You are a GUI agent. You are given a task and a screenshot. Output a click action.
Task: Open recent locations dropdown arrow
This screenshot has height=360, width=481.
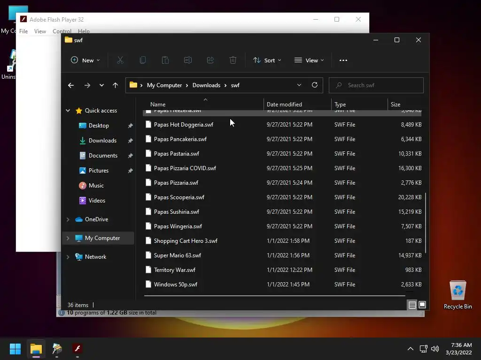(x=101, y=85)
